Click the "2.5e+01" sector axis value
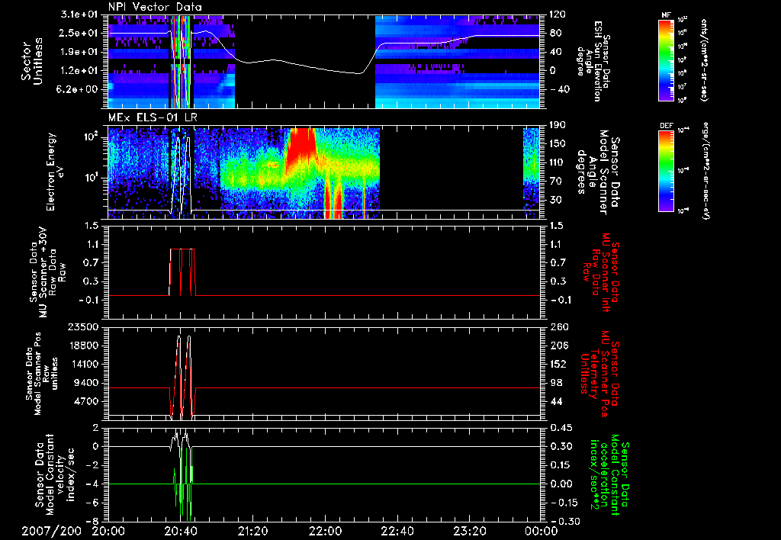This screenshot has width=781, height=540. click(80, 33)
